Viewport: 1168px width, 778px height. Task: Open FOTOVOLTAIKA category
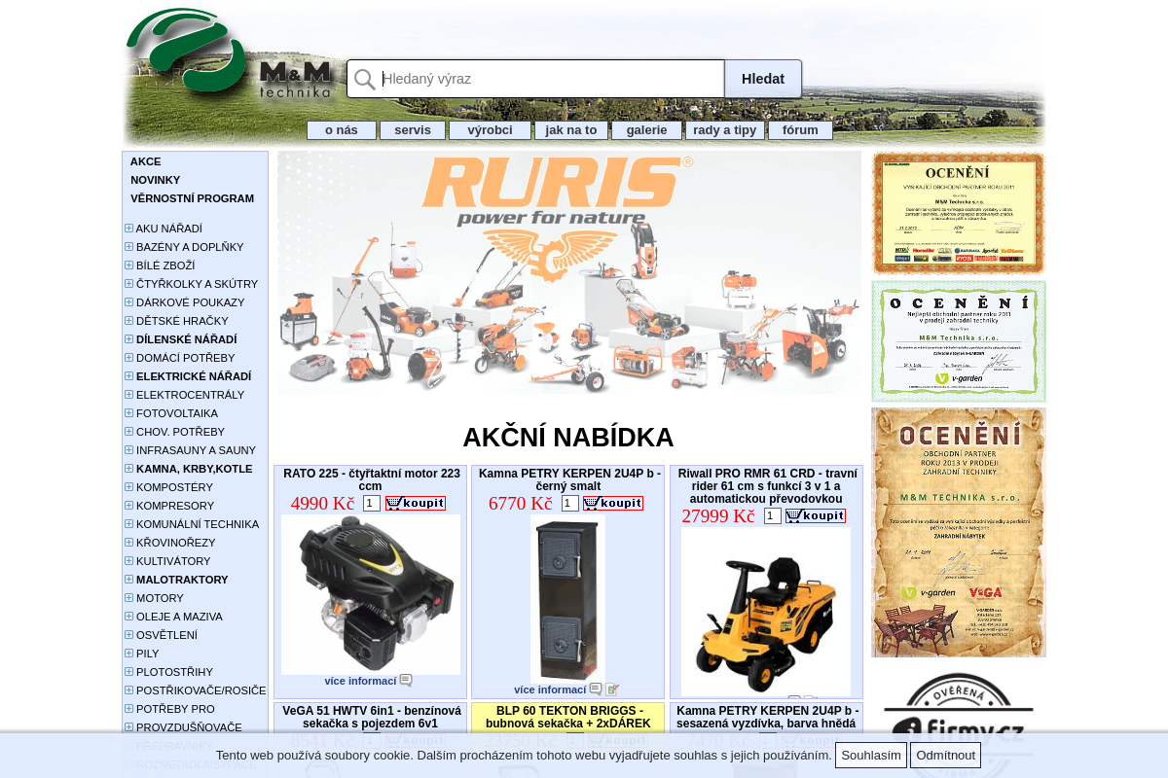(x=177, y=413)
